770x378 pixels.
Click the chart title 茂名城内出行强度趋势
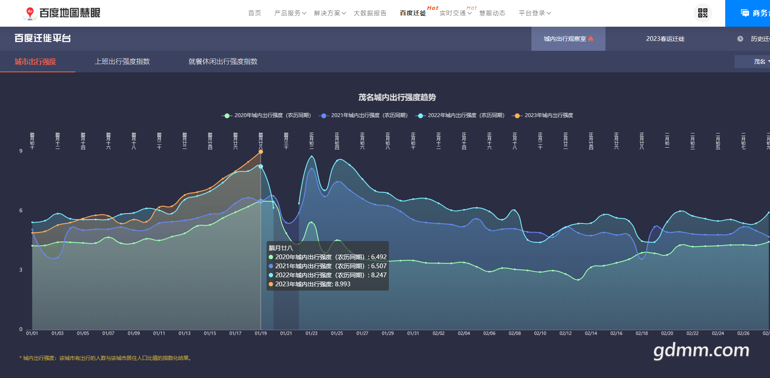397,97
